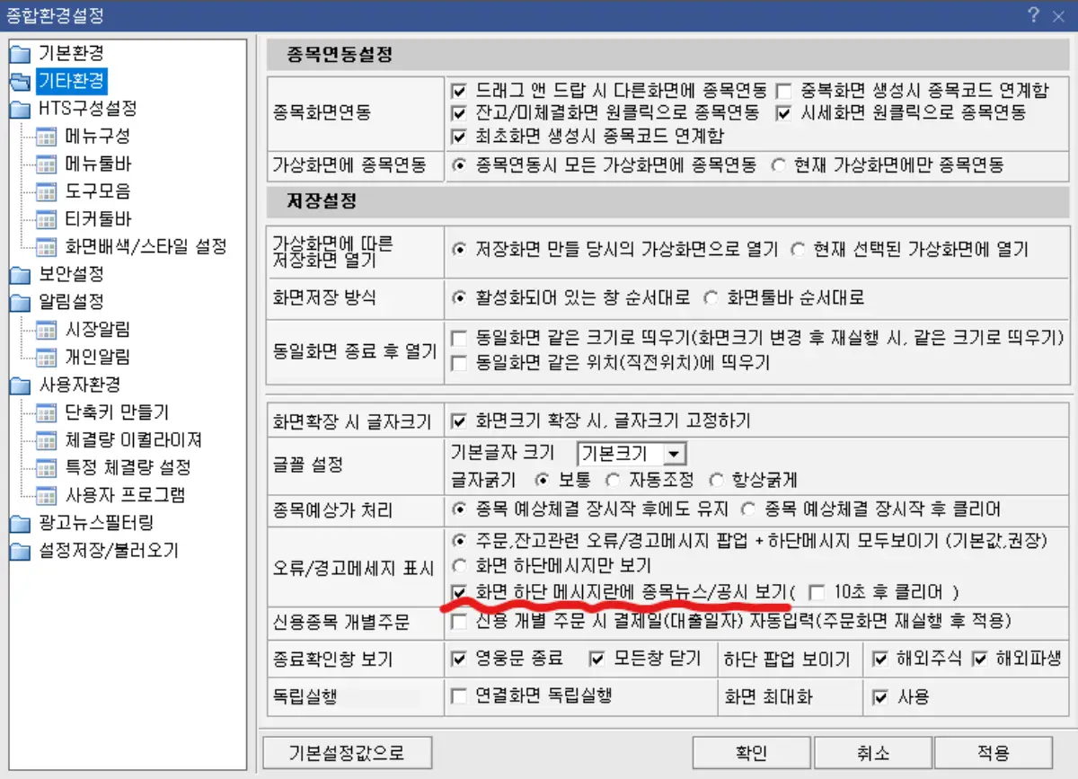This screenshot has width=1078, height=779.
Task: Click 기본설정값으로 to restore defaults
Action: pyautogui.click(x=346, y=753)
